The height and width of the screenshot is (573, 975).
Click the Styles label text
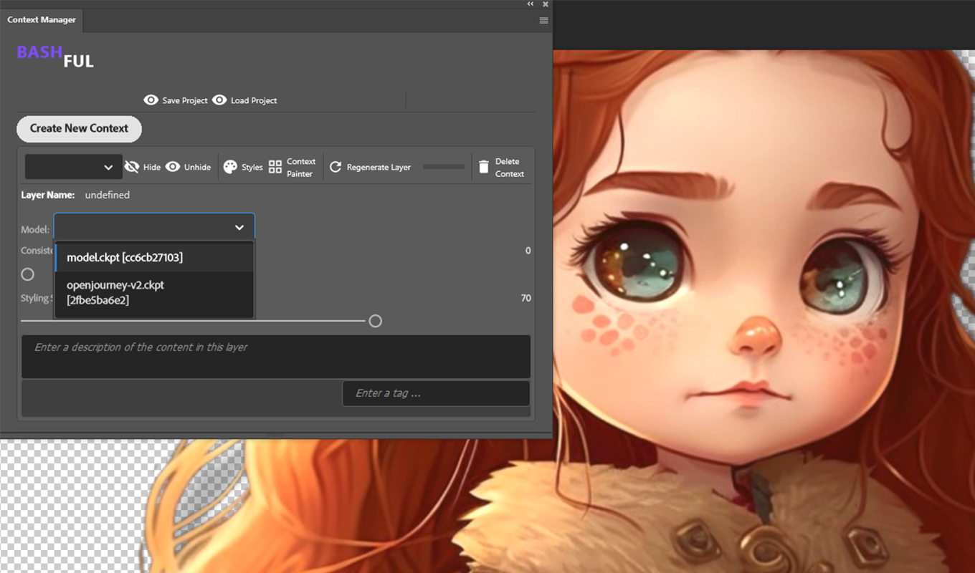(252, 168)
